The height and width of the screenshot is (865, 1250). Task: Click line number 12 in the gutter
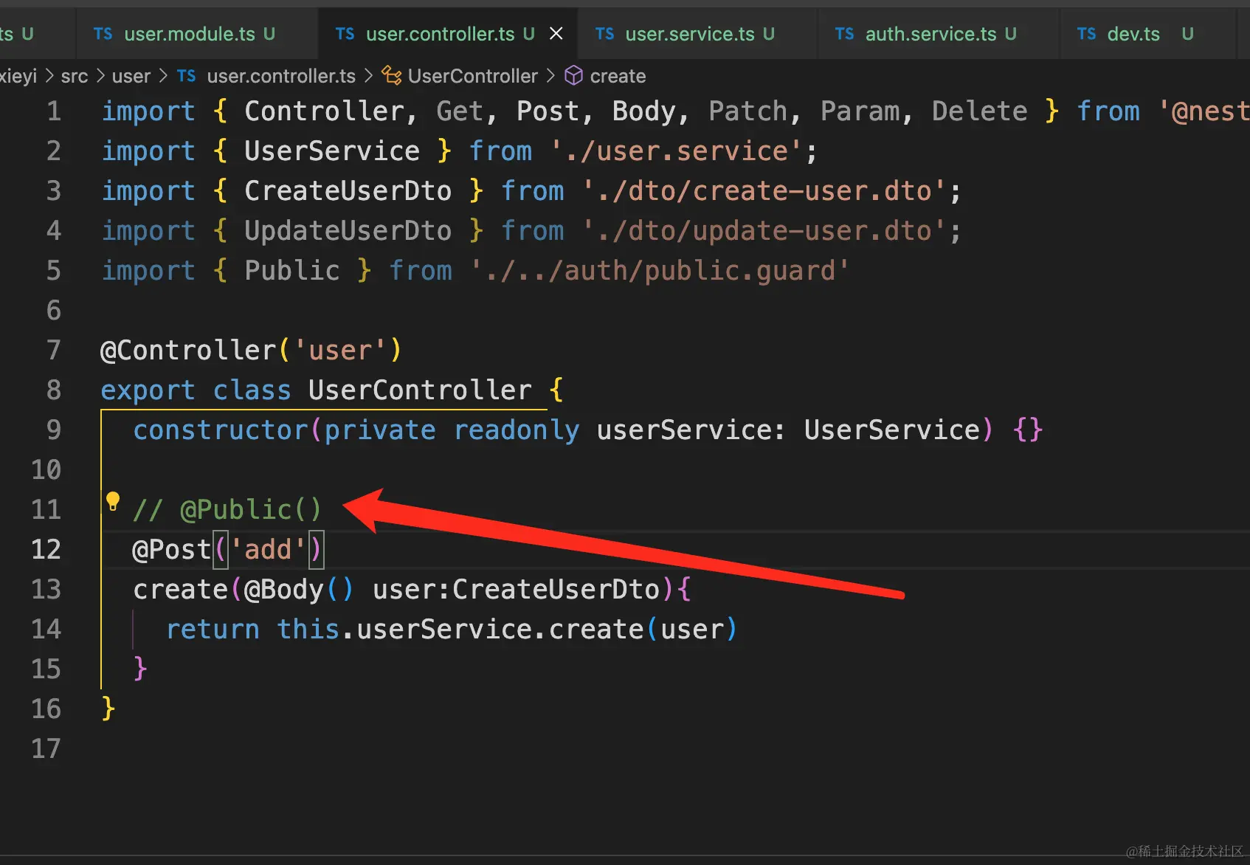point(46,550)
